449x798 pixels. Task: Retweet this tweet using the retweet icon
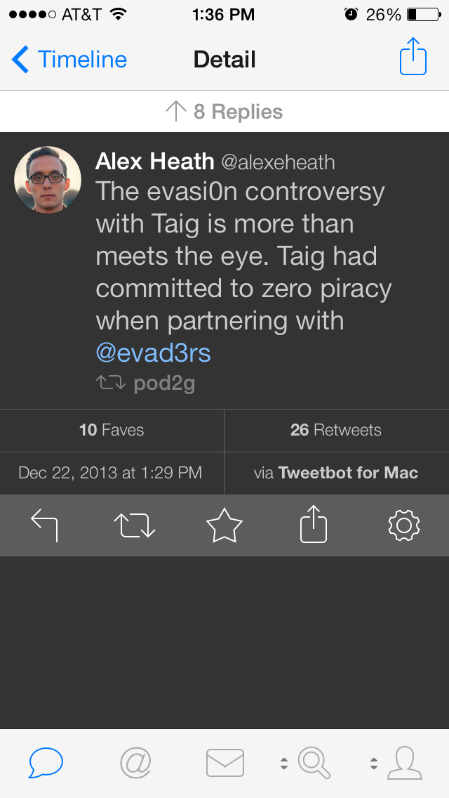coord(133,525)
